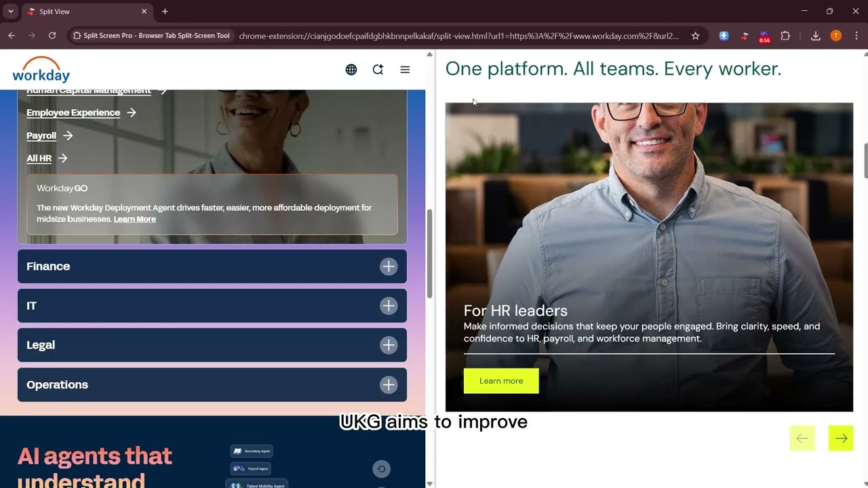Click the yellow Learn more button
The width and height of the screenshot is (868, 488).
click(501, 381)
